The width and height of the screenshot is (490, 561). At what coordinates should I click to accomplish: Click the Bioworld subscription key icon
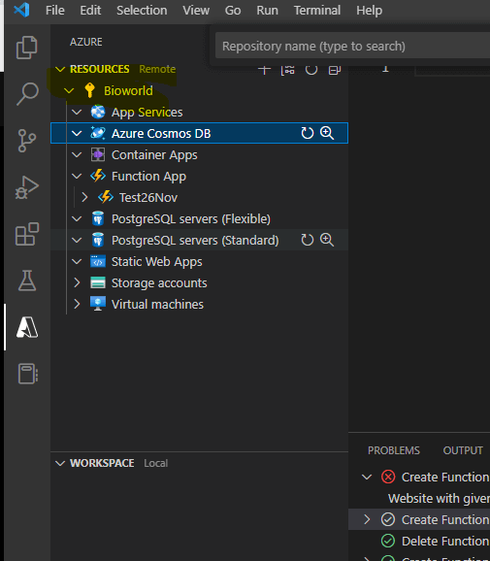tap(89, 90)
